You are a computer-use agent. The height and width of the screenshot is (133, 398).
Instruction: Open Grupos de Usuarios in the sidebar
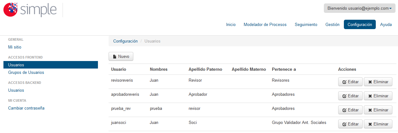click(26, 72)
